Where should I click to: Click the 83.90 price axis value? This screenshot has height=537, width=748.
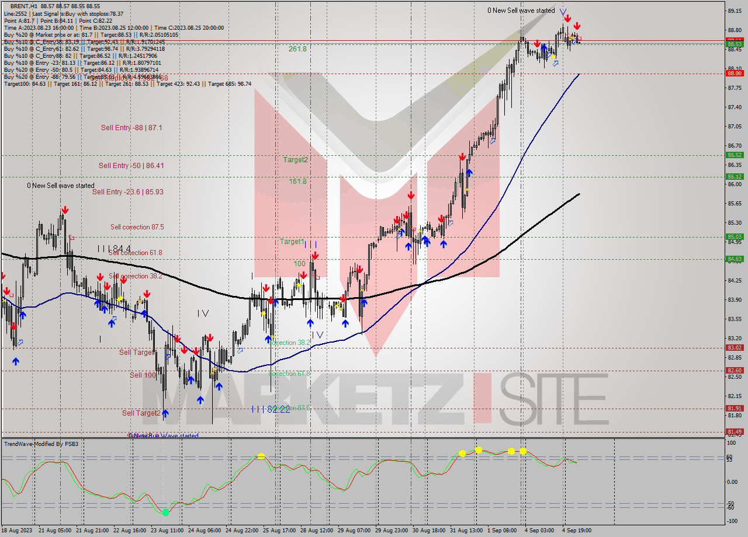point(735,299)
